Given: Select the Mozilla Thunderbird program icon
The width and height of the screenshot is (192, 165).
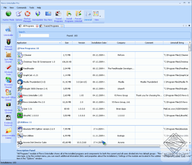Looking at the screenshot, I should [x=20, y=82].
